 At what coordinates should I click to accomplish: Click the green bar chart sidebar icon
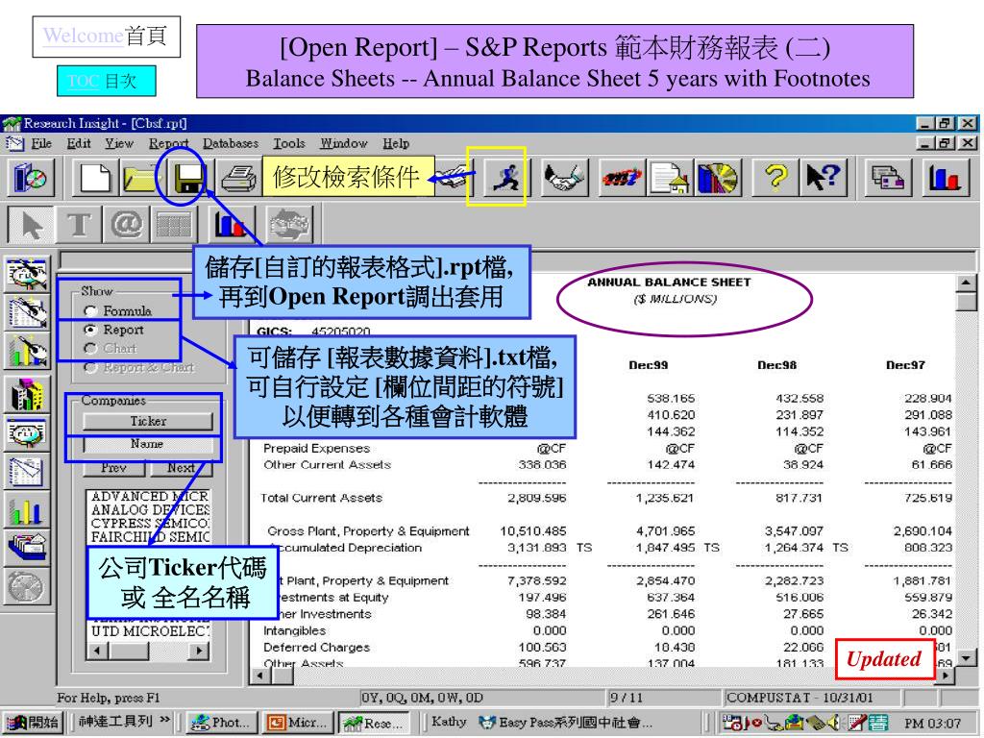26,509
